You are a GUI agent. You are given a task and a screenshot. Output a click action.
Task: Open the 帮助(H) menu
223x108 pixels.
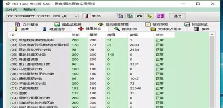click(x=30, y=10)
